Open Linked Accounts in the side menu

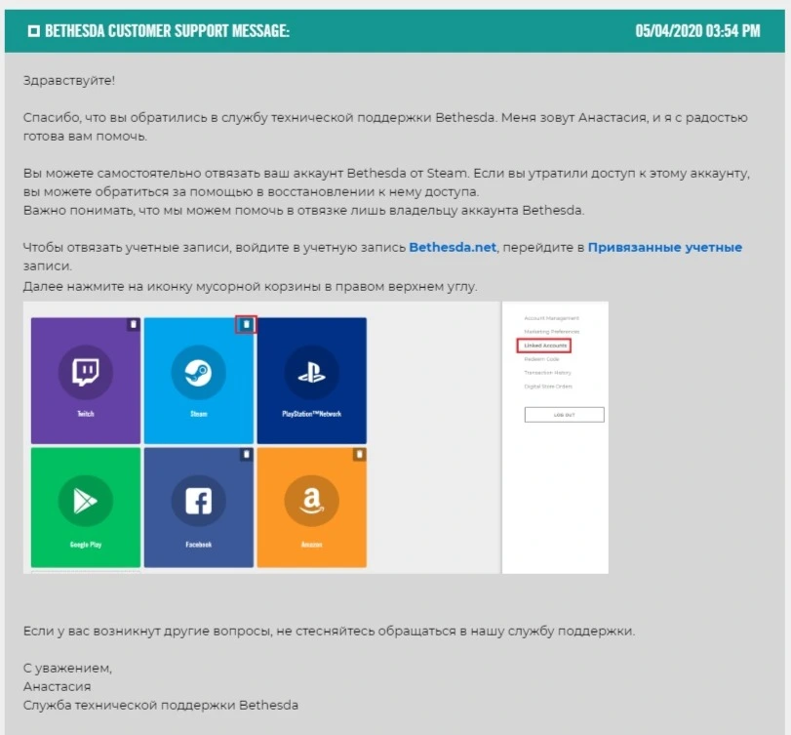tap(544, 346)
